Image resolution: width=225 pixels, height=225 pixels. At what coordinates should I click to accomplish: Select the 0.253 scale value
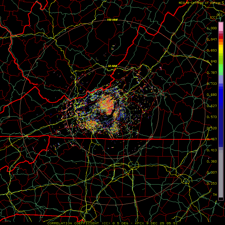point(212,183)
